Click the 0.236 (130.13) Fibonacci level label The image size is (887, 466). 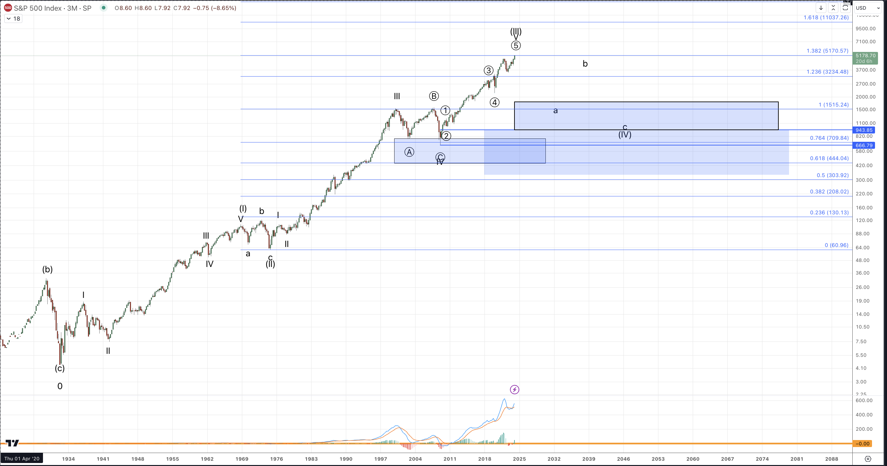tap(829, 213)
